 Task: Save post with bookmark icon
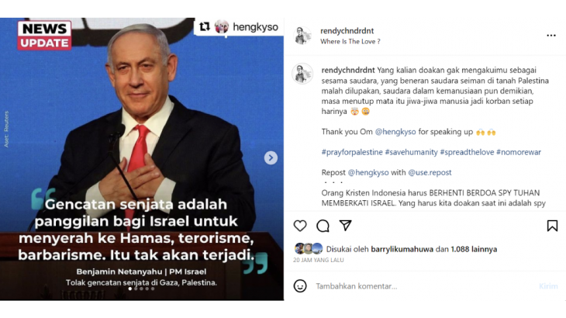552,226
